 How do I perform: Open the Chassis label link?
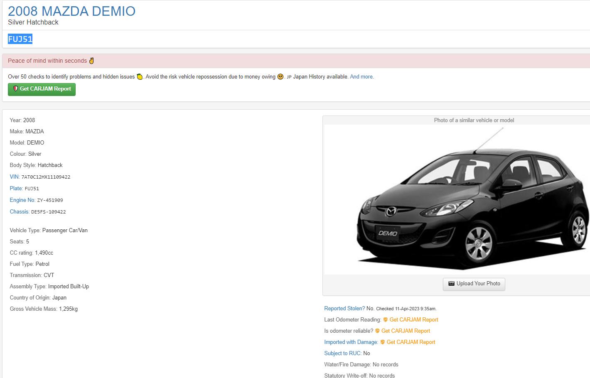20,212
